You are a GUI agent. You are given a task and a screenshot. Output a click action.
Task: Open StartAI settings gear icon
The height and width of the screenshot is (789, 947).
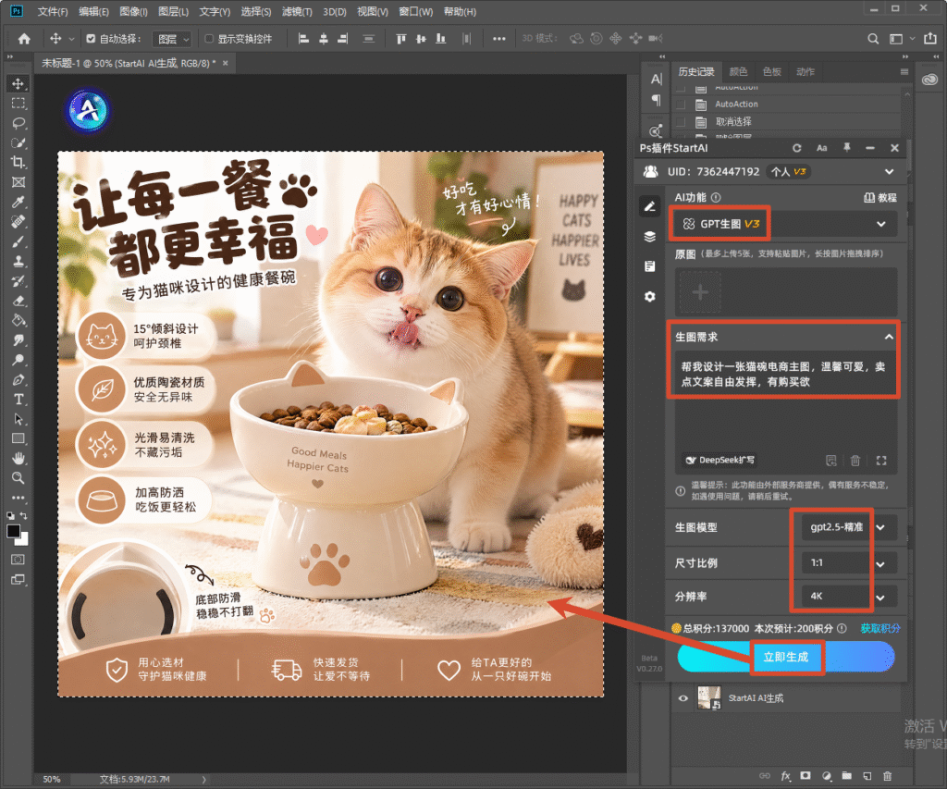650,297
